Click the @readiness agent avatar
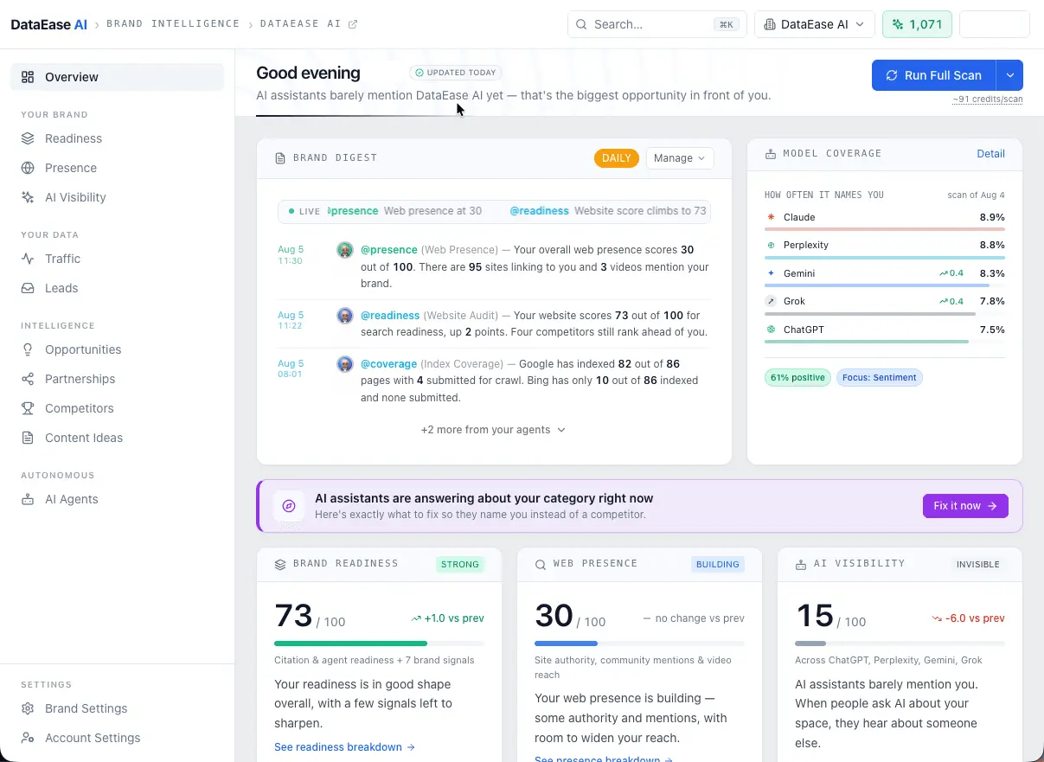This screenshot has width=1044, height=762. 345,316
